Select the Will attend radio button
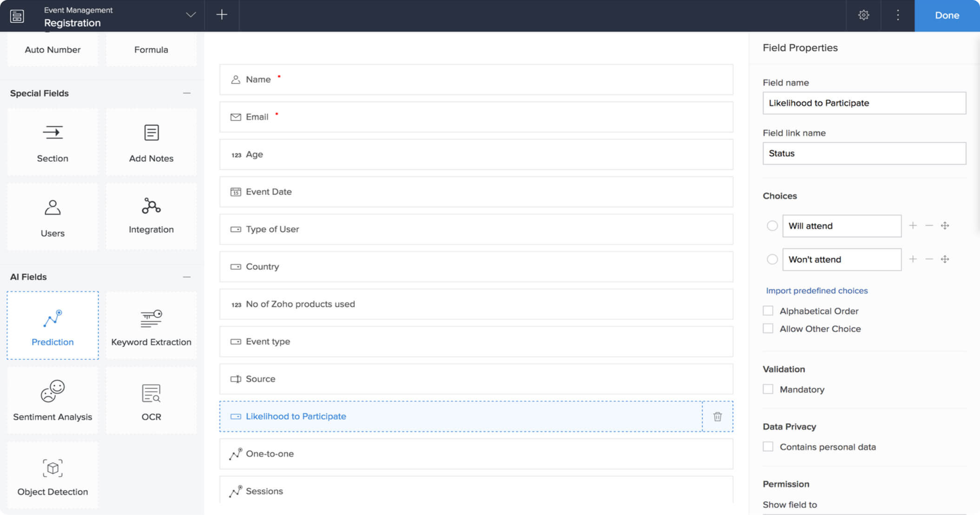980x515 pixels. click(772, 226)
